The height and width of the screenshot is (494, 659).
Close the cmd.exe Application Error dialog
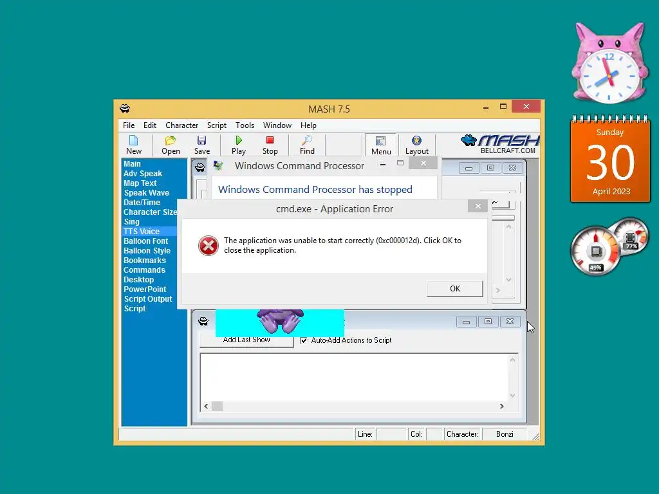point(478,206)
